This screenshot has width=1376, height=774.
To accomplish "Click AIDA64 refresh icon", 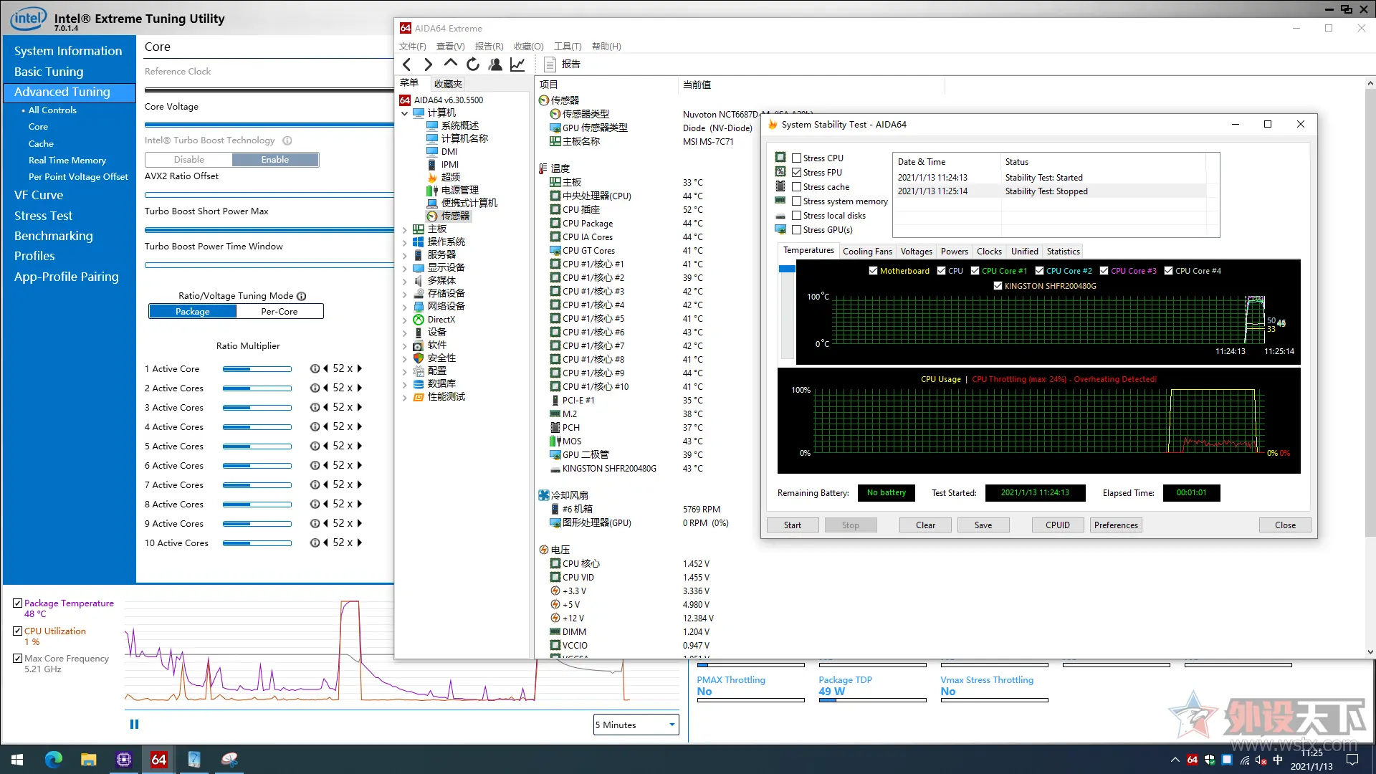I will pyautogui.click(x=473, y=64).
